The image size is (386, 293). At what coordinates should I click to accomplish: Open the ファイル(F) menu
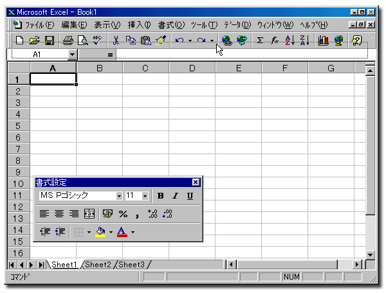[x=39, y=25]
